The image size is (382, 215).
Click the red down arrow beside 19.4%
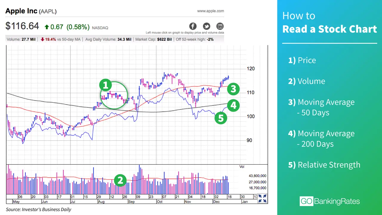43,39
